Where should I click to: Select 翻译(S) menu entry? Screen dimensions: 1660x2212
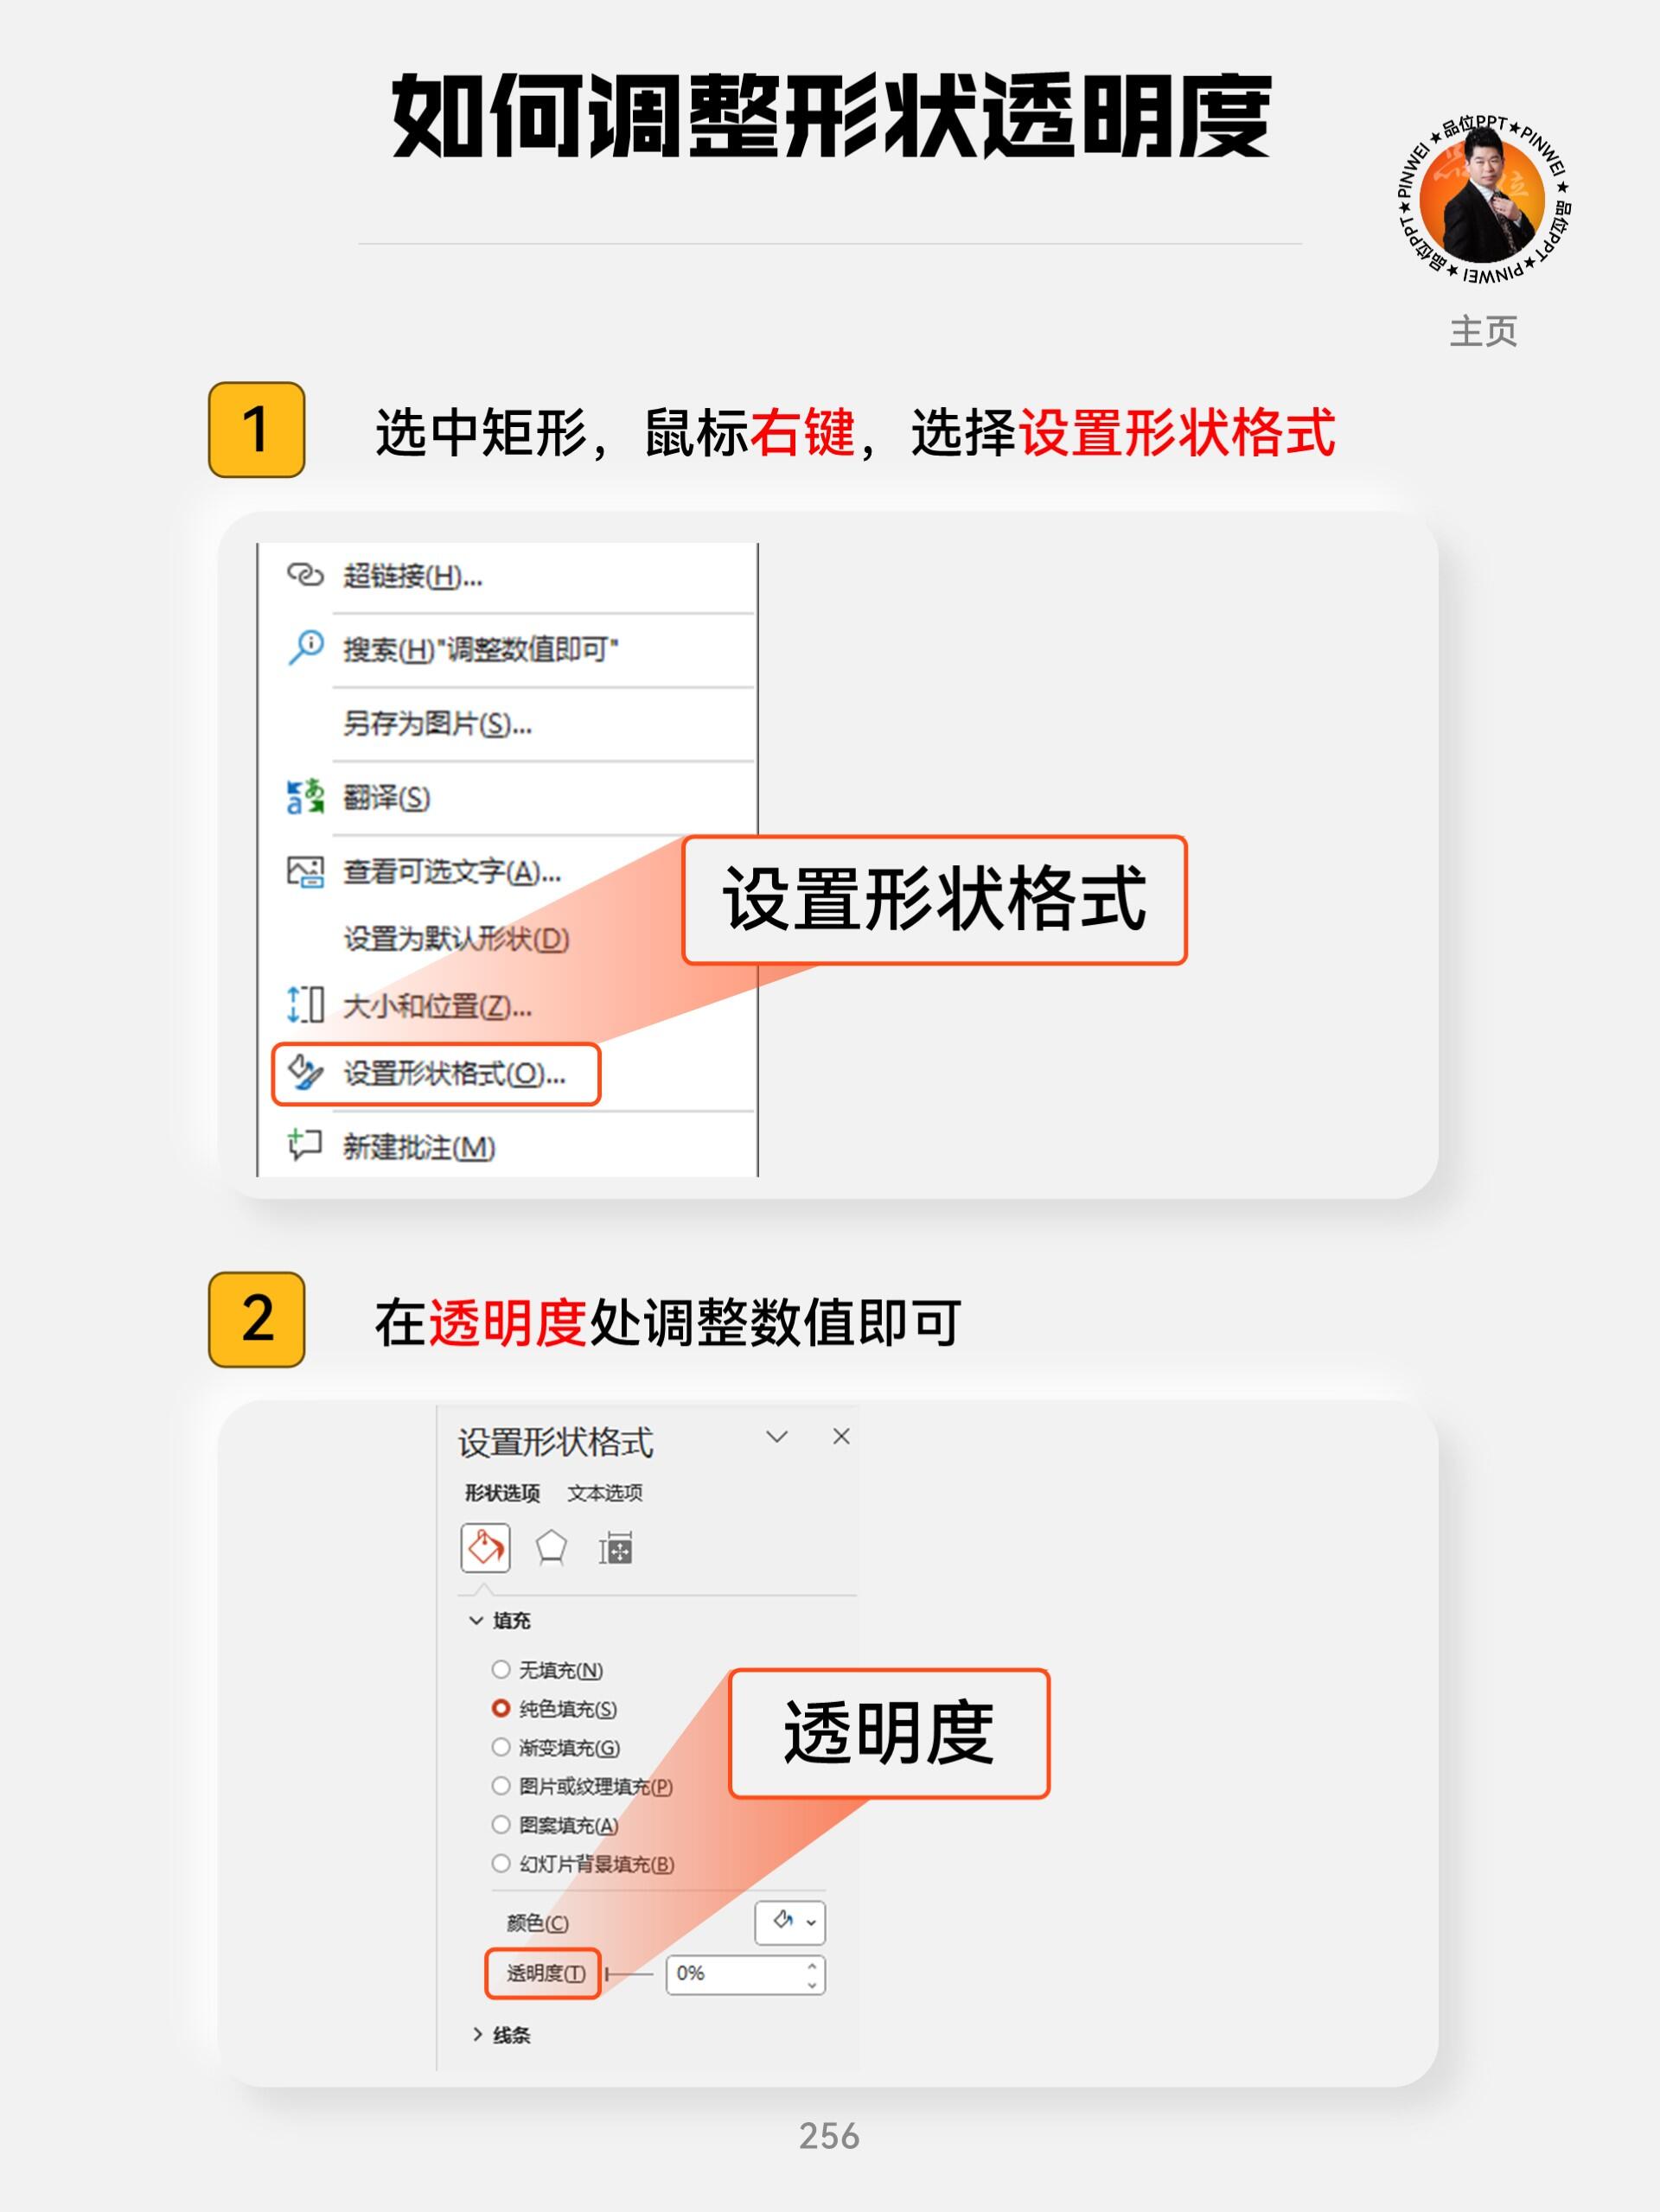[506, 798]
